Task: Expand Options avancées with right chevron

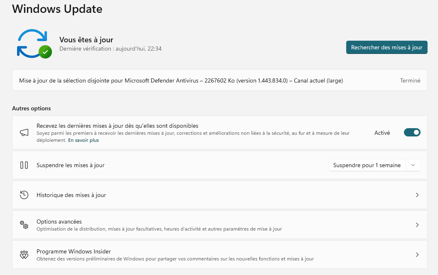Action: (417, 225)
